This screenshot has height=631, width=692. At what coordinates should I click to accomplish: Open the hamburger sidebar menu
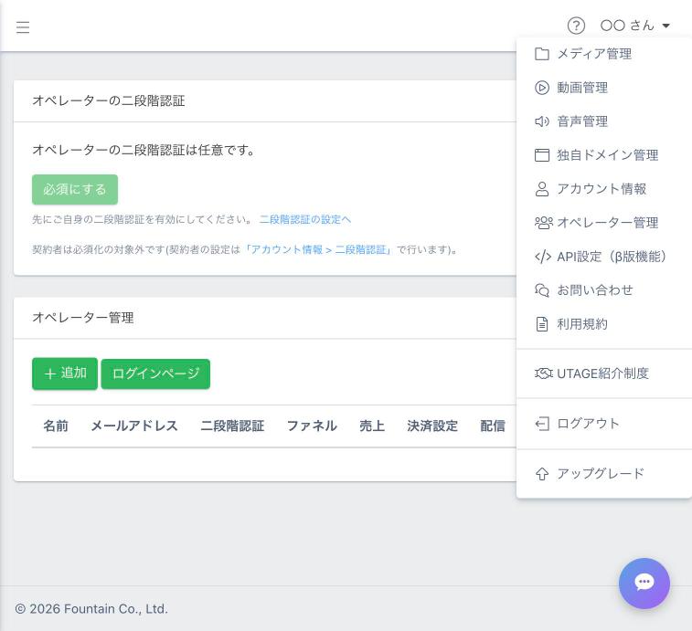pyautogui.click(x=23, y=27)
